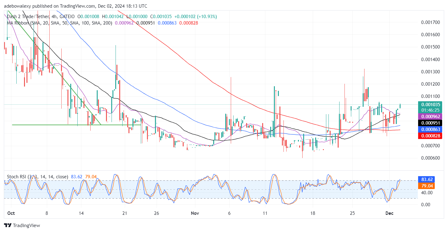Click the Stoch RSI legend value 83.62
The width and height of the screenshot is (448, 232).
[77, 177]
